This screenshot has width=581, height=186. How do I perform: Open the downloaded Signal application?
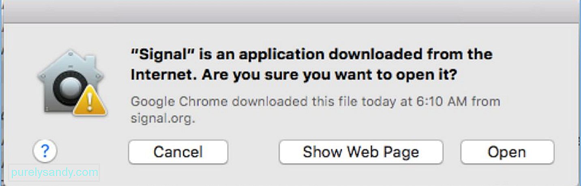pos(507,152)
